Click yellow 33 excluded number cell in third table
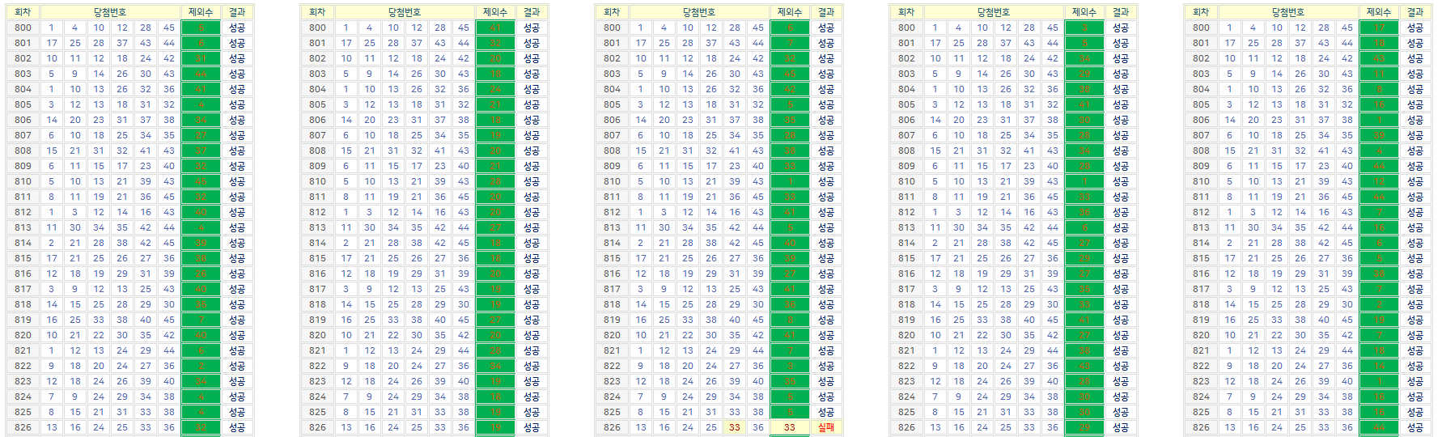Image resolution: width=1442 pixels, height=437 pixels. pos(789,427)
